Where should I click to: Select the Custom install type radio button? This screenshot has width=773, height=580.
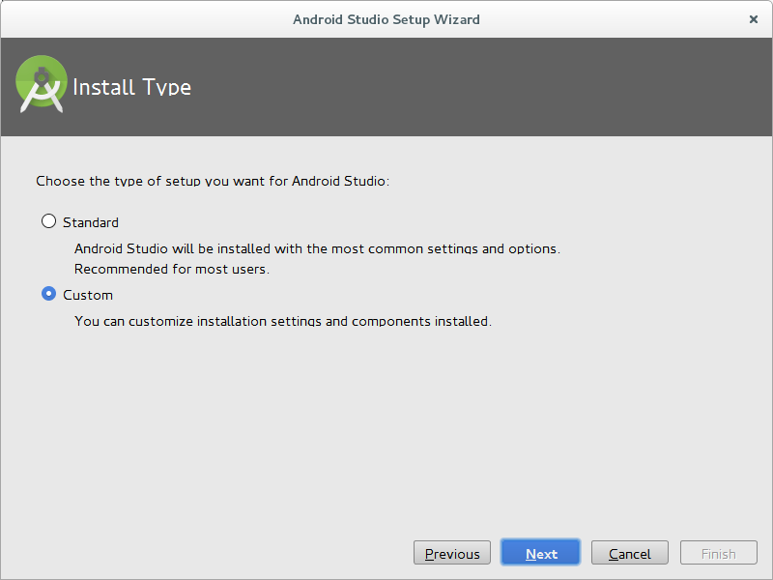point(49,294)
